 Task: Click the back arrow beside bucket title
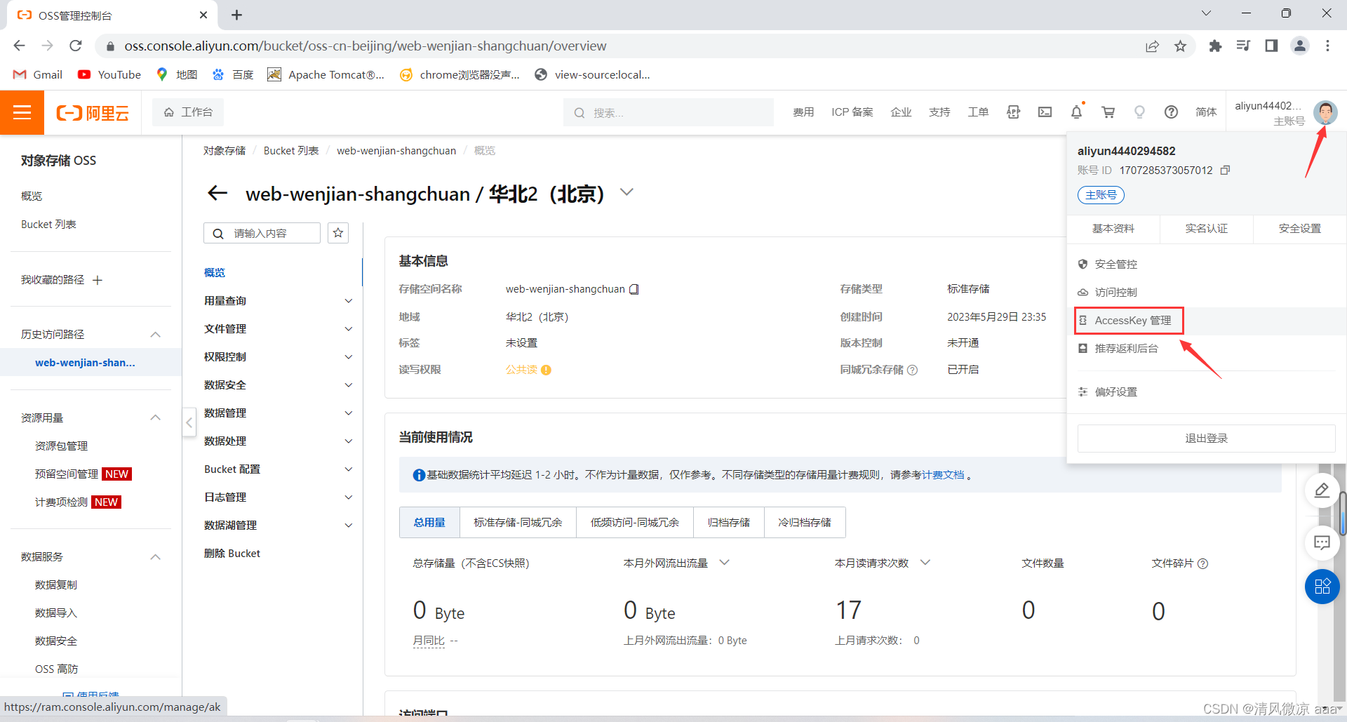point(217,194)
